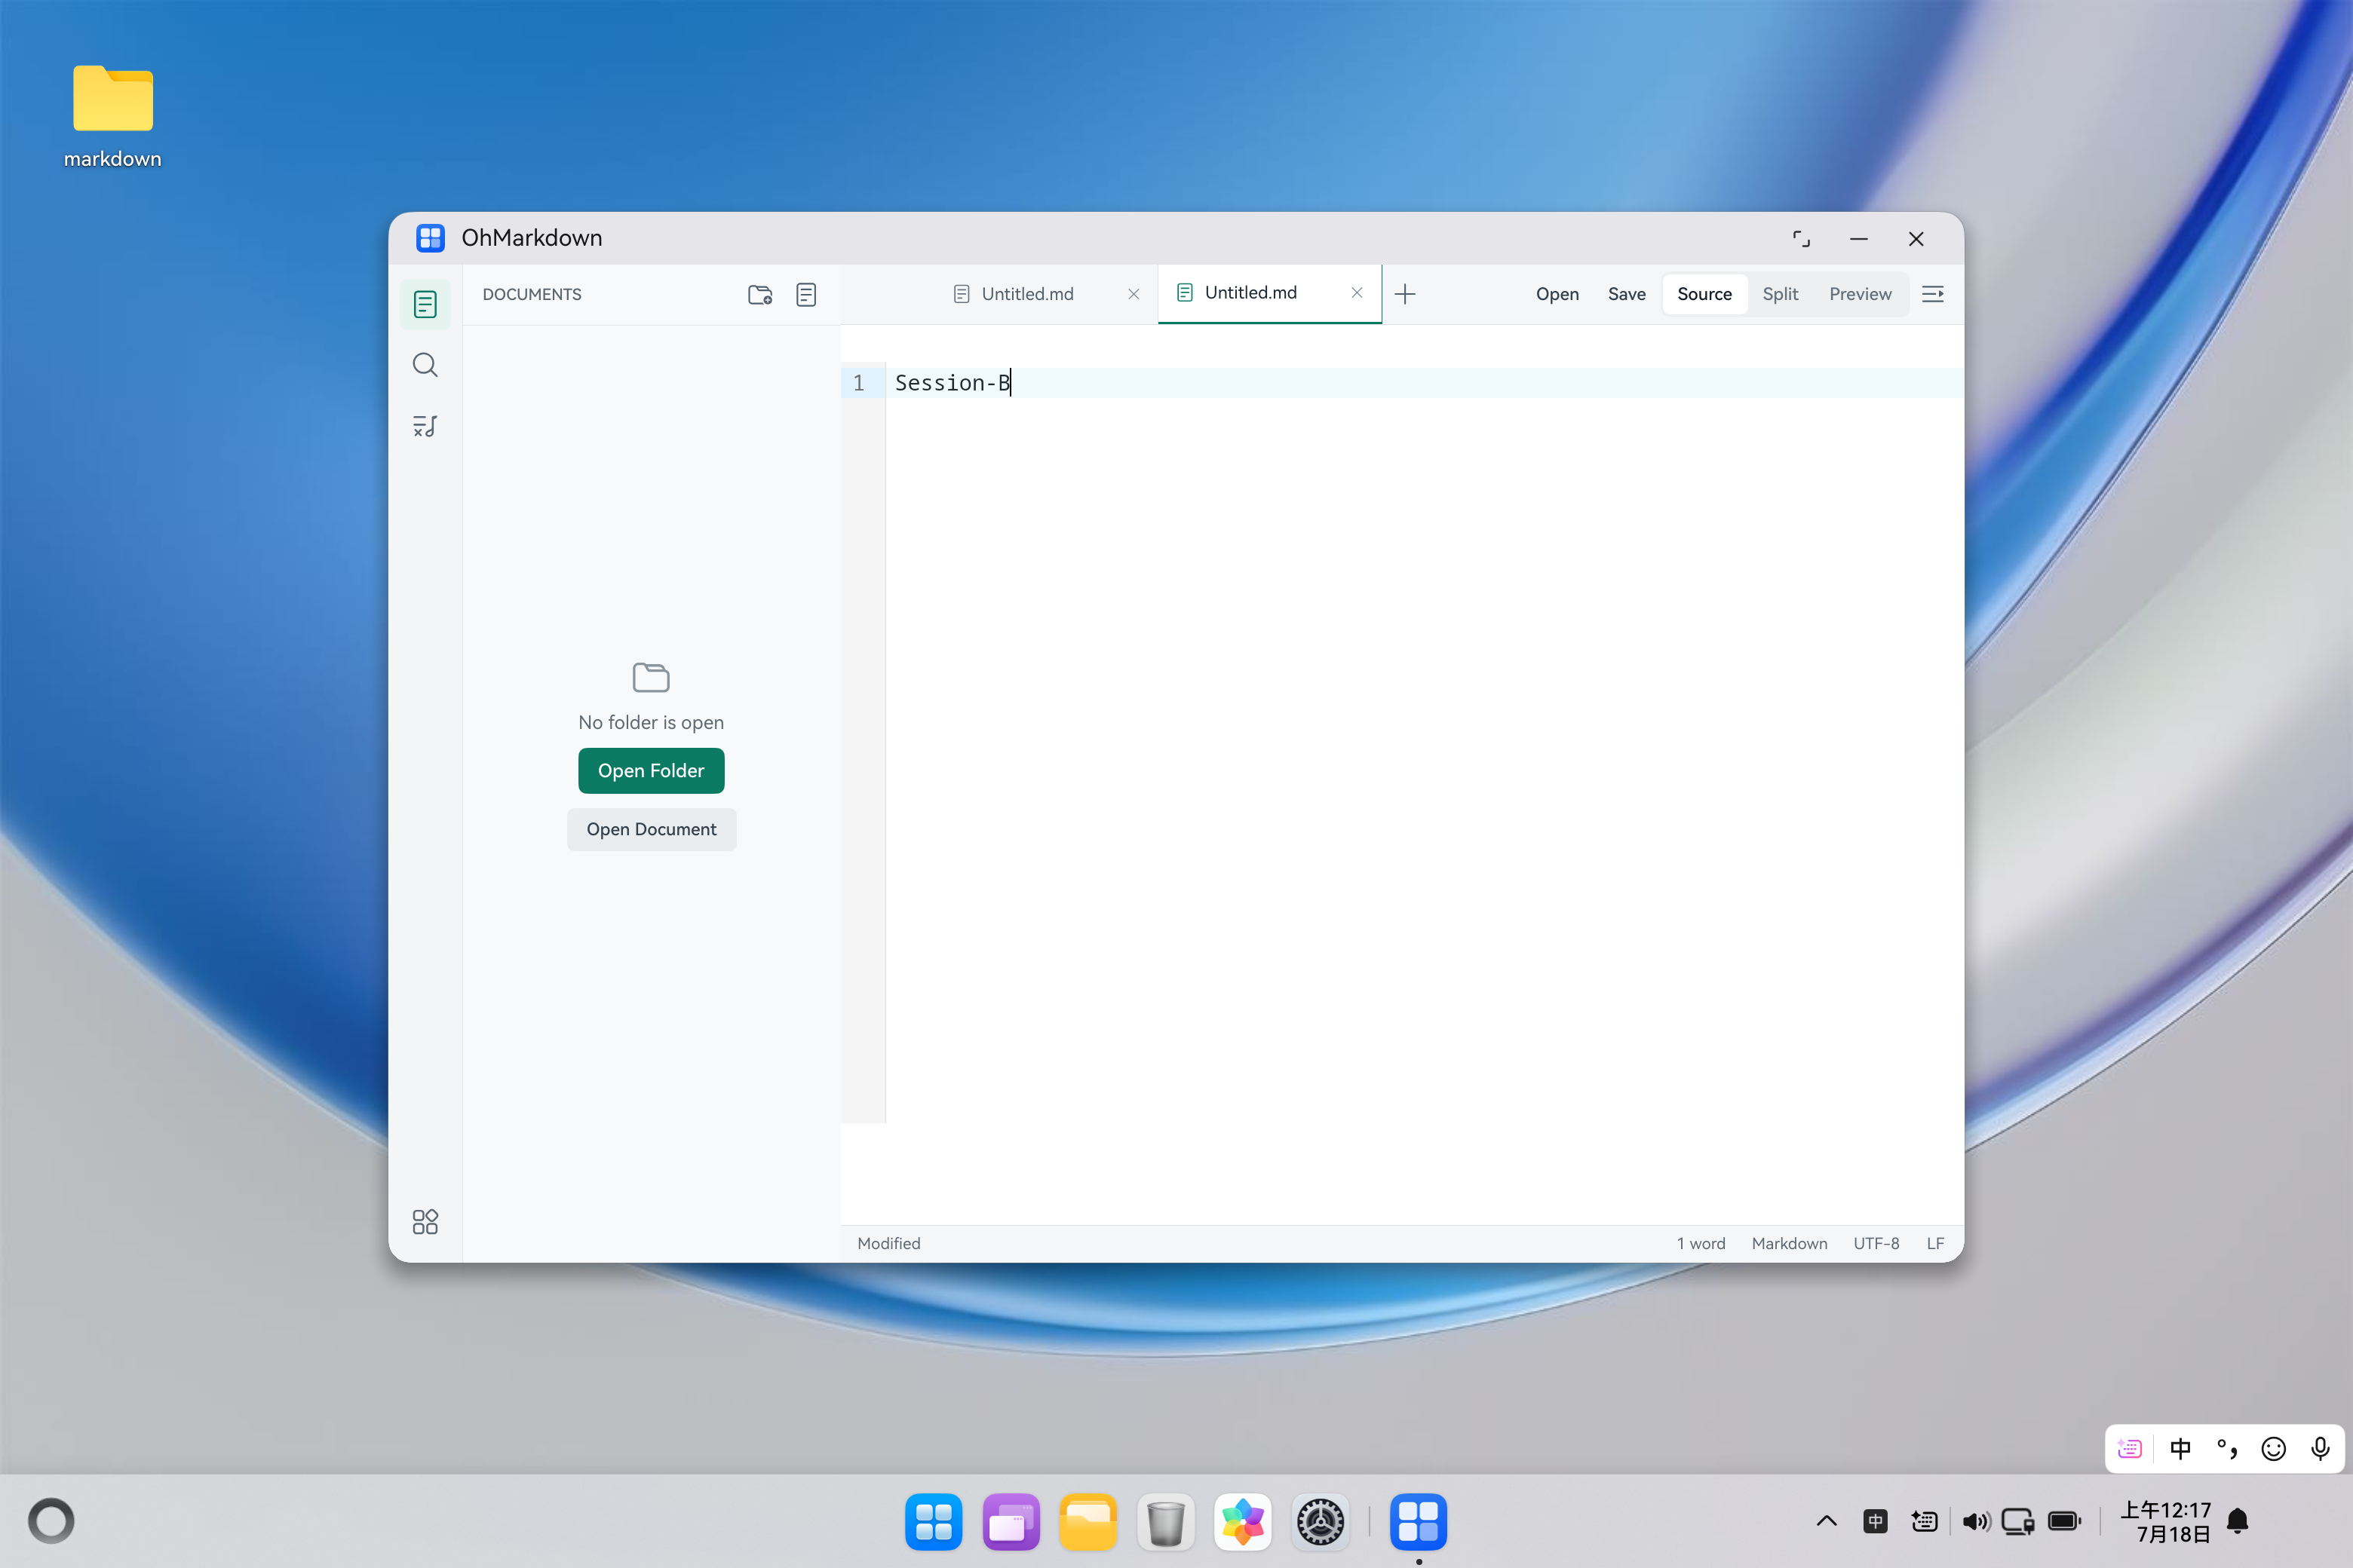Screen dimensions: 2353x1568
Task: Open the editor menu icon beside Preview
Action: coord(1933,294)
